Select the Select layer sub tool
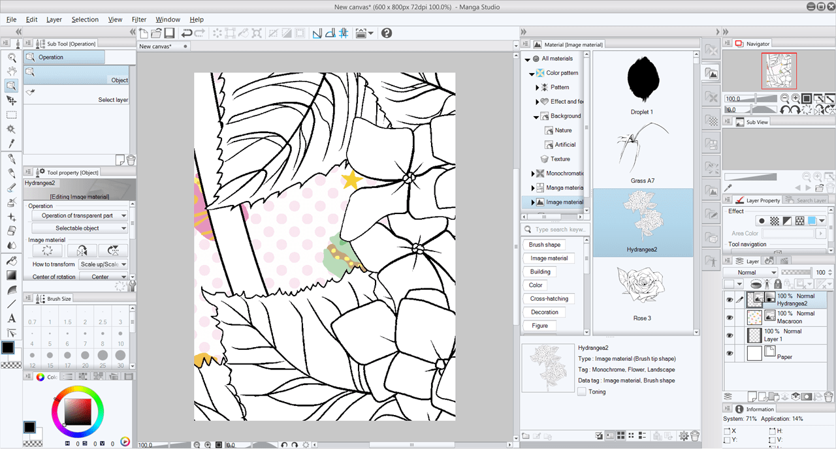The height and width of the screenshot is (449, 836). coord(76,96)
